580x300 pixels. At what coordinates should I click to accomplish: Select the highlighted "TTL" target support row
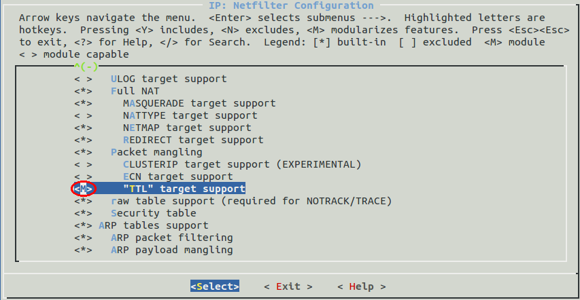click(160, 189)
